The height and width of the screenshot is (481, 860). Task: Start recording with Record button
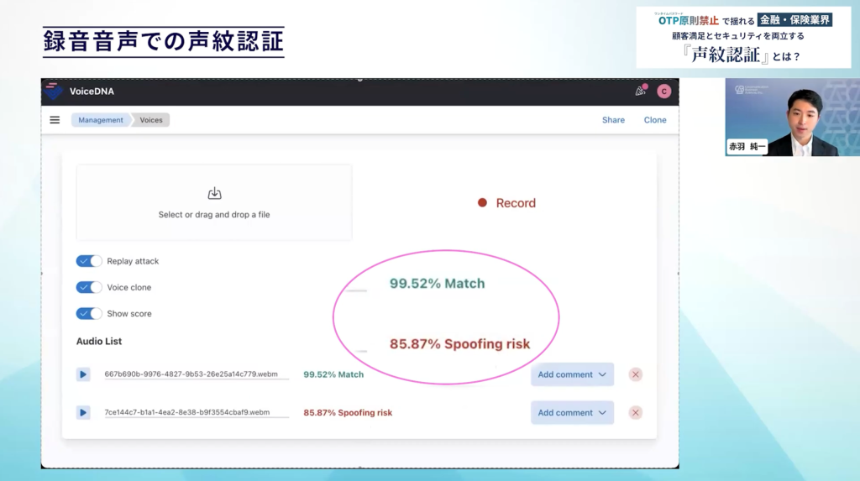tap(506, 203)
